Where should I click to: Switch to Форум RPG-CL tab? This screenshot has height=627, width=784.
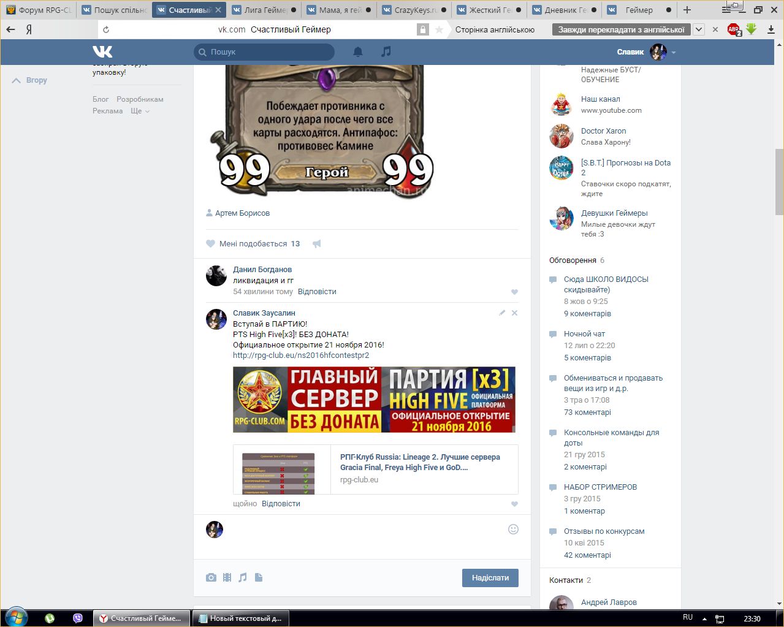point(39,10)
